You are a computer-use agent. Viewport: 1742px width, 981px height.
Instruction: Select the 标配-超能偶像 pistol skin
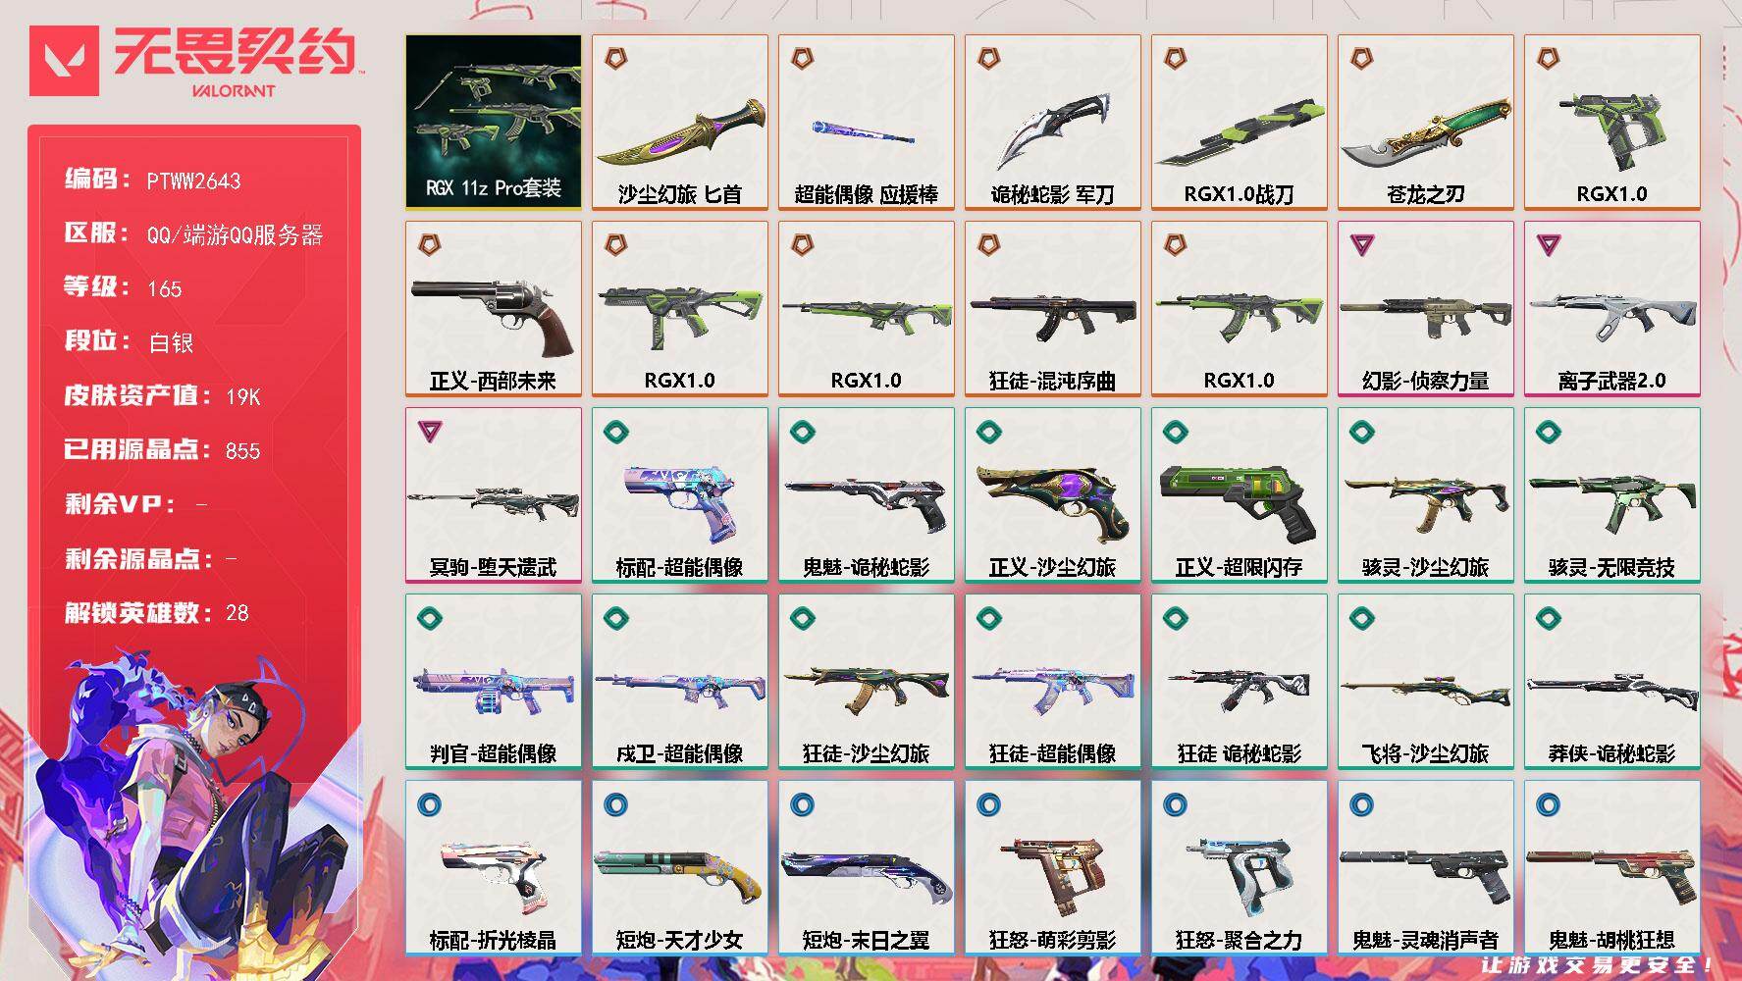tap(680, 494)
